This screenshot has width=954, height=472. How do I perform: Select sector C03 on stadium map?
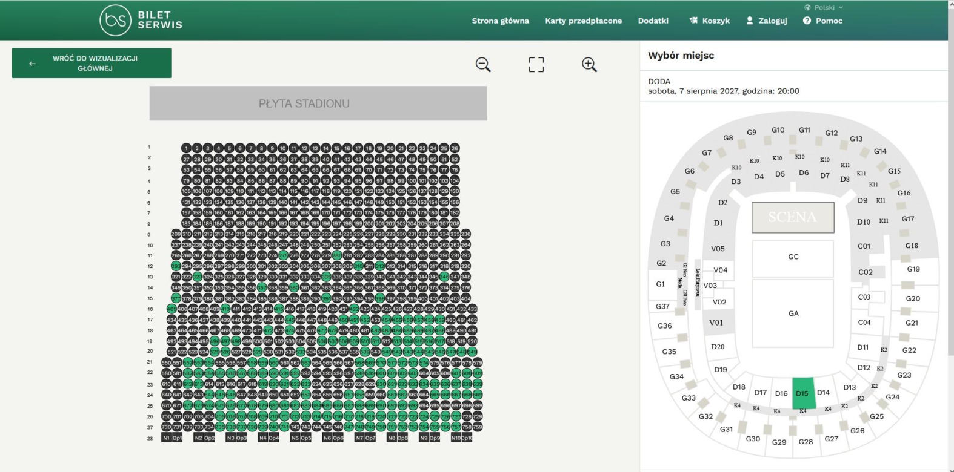864,297
